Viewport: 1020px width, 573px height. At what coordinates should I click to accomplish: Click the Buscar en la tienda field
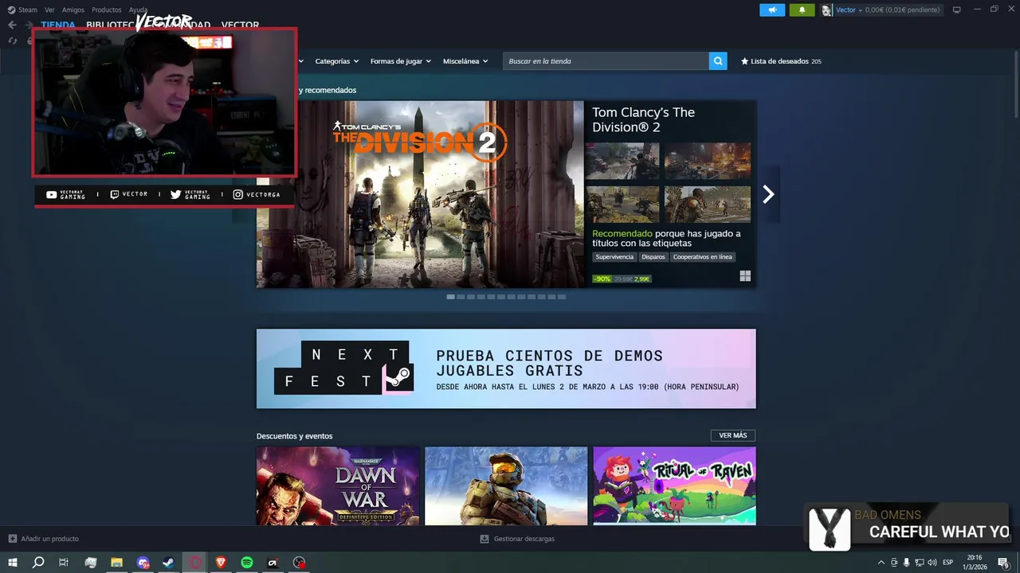[606, 61]
